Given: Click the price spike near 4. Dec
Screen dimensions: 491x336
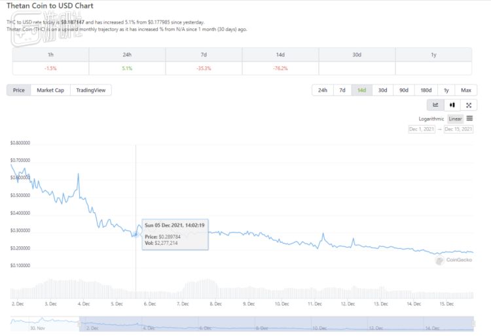Looking at the screenshot, I should pyautogui.click(x=79, y=174).
